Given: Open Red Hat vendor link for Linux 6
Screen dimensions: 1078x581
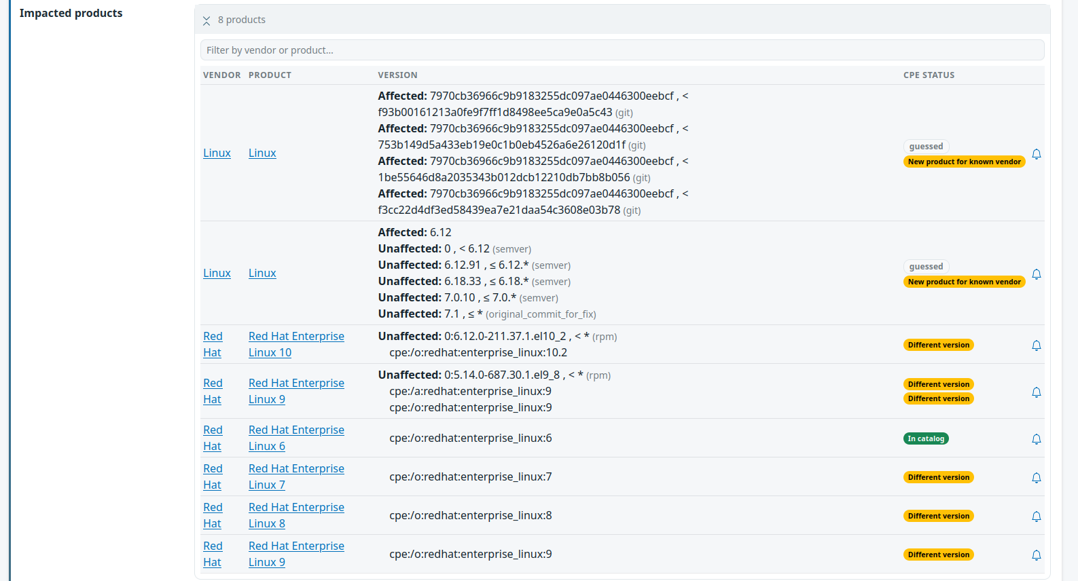Looking at the screenshot, I should pyautogui.click(x=213, y=438).
